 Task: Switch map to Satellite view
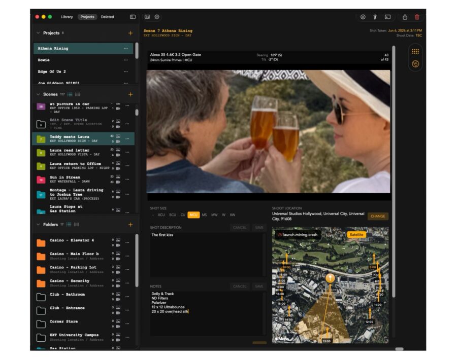(x=356, y=235)
